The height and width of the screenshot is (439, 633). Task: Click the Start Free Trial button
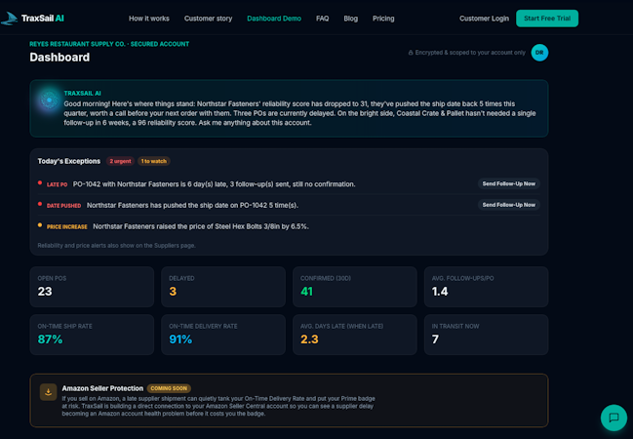click(547, 19)
